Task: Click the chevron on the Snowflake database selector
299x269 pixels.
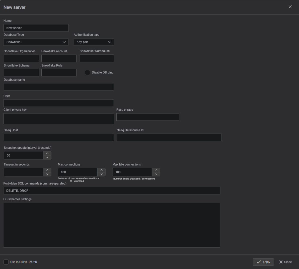Action: (64, 42)
